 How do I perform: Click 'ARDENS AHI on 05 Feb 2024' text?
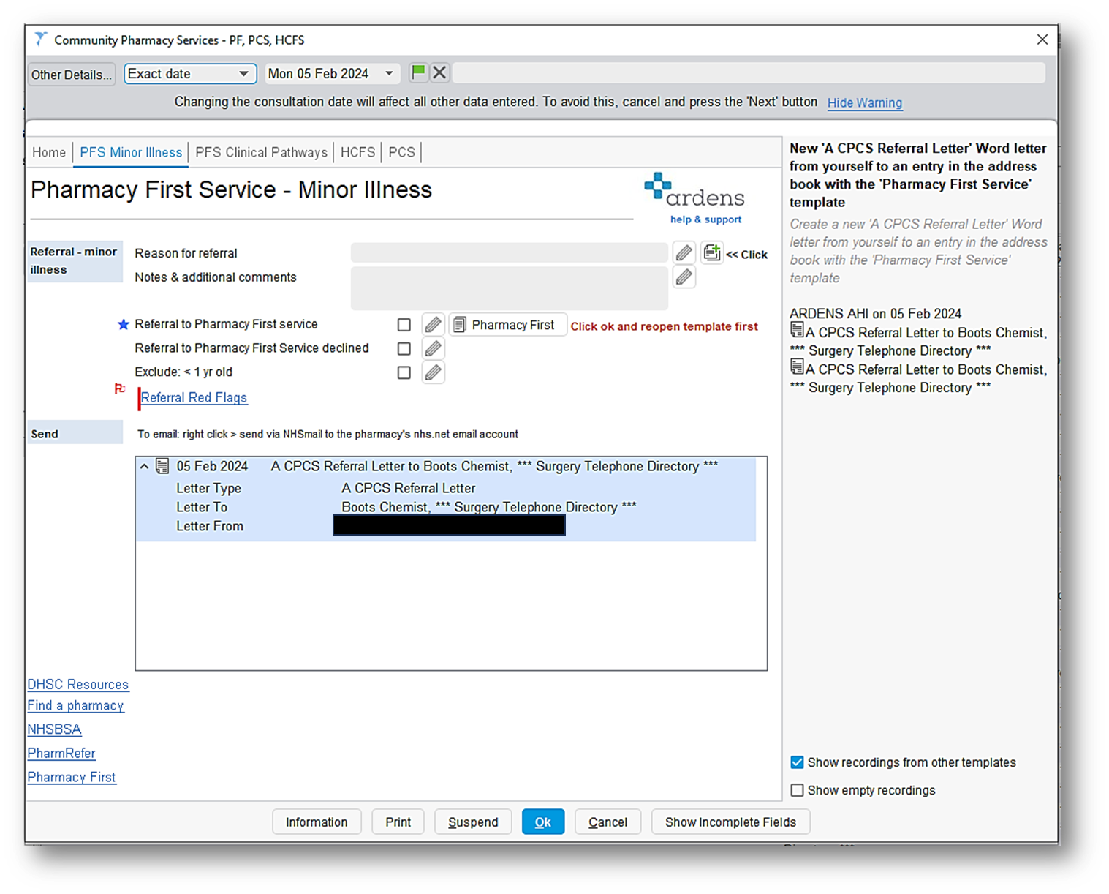pyautogui.click(x=875, y=313)
